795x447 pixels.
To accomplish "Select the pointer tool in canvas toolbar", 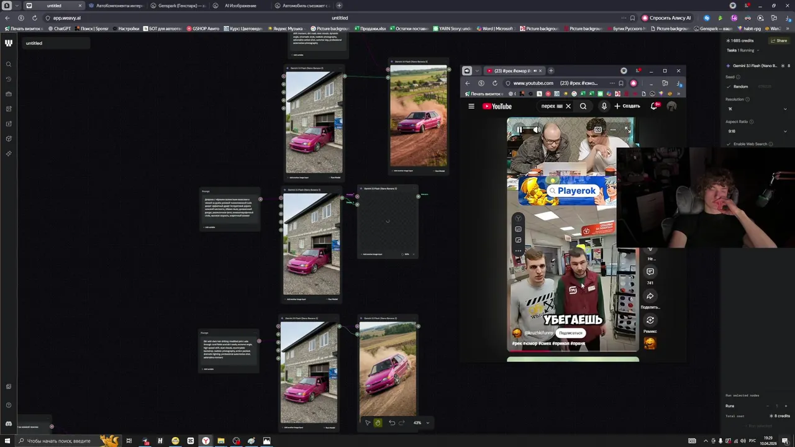I will (367, 423).
